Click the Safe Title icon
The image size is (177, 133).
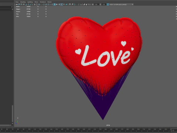[49, 4]
